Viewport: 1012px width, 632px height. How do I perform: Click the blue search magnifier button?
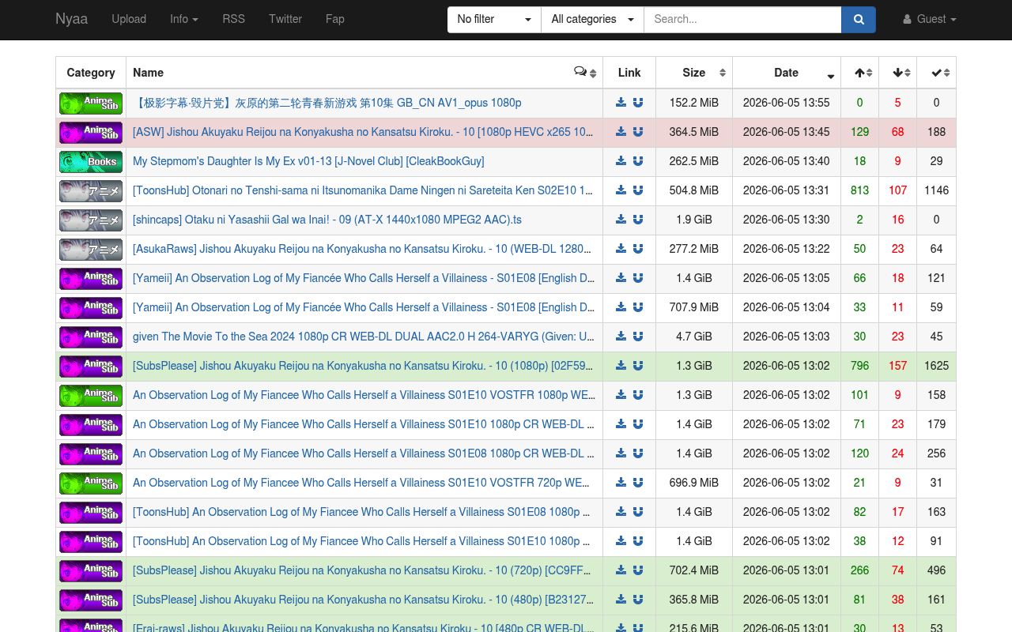pyautogui.click(x=859, y=19)
